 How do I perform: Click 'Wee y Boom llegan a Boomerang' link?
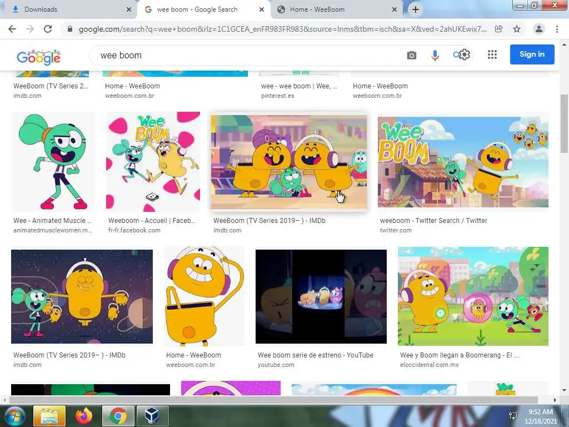coord(460,355)
